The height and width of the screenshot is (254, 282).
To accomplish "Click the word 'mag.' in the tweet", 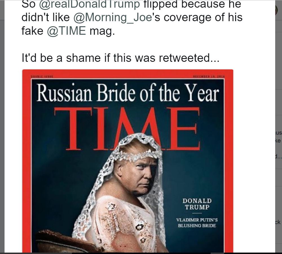I will (102, 31).
